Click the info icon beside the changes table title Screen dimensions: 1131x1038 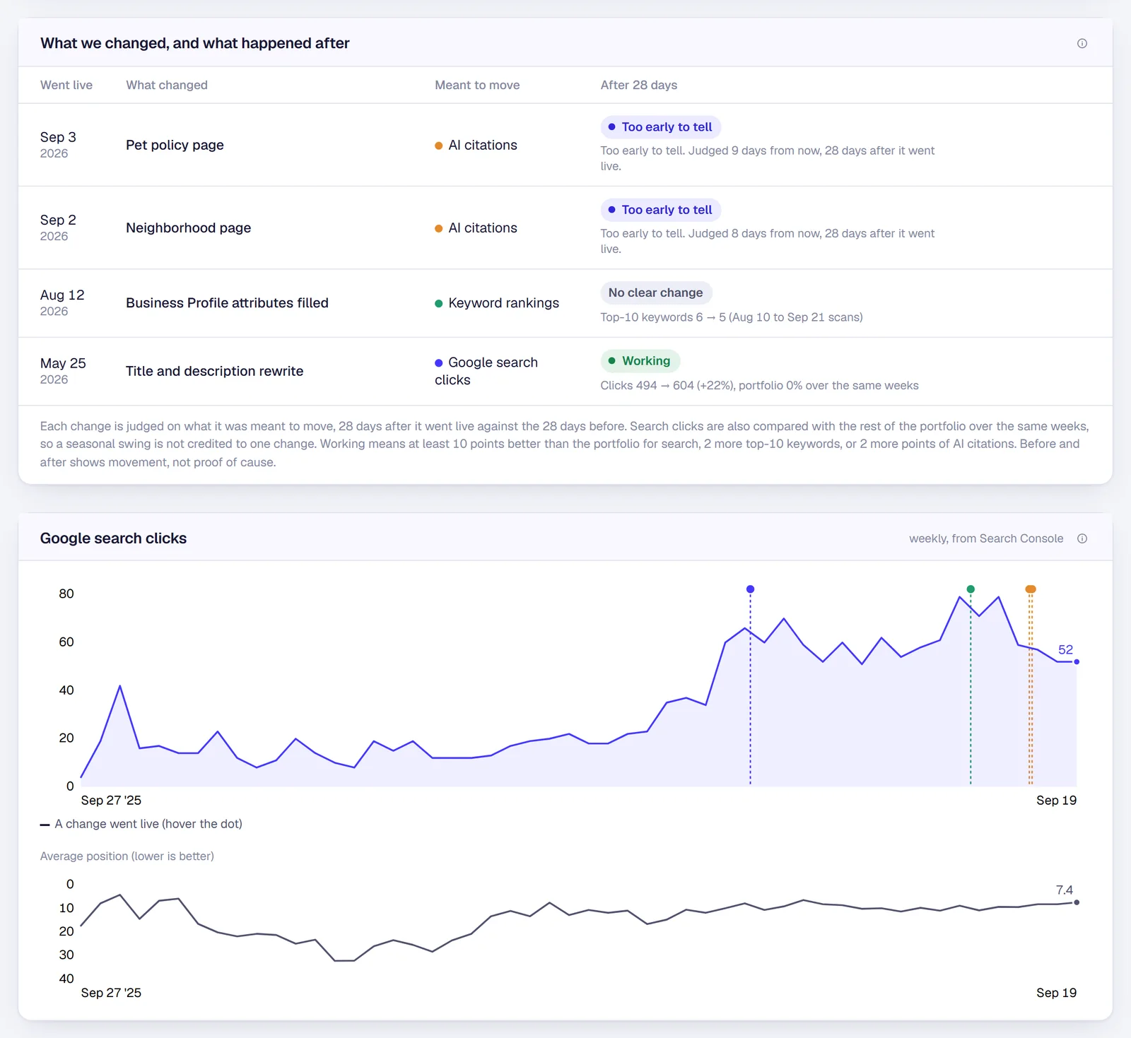(1082, 43)
